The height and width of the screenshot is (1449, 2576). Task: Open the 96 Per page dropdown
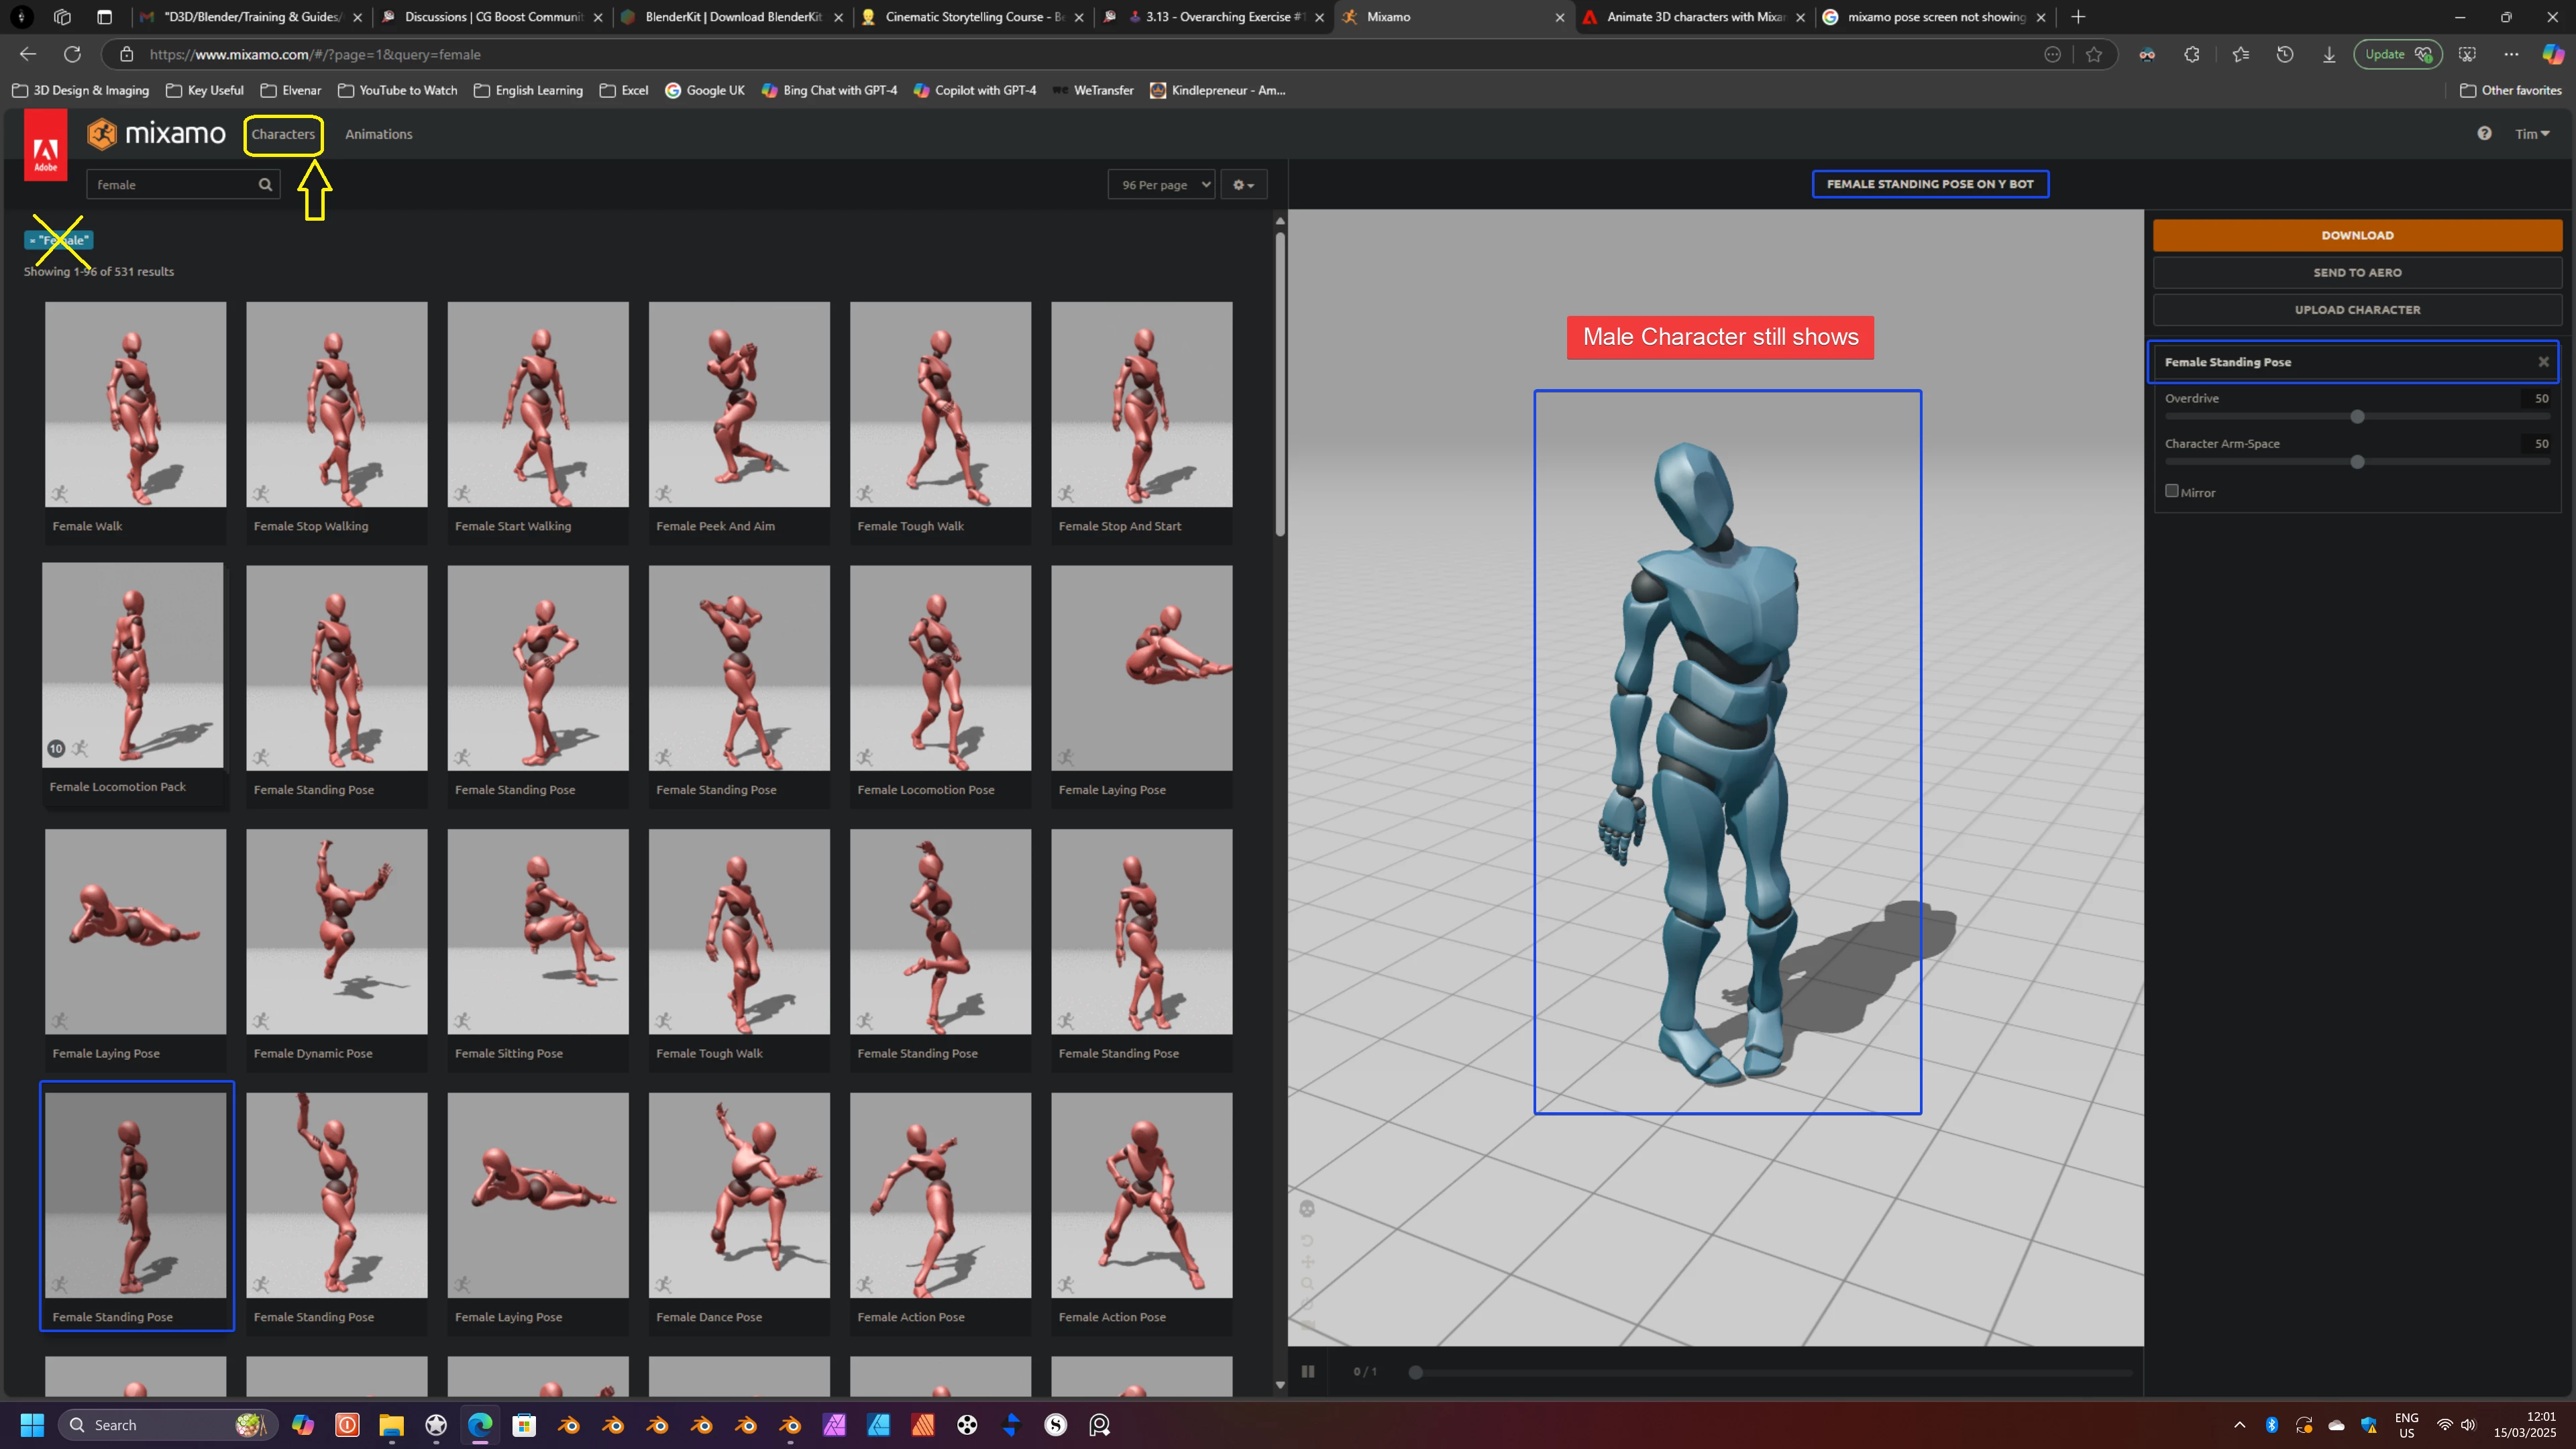coord(1161,184)
